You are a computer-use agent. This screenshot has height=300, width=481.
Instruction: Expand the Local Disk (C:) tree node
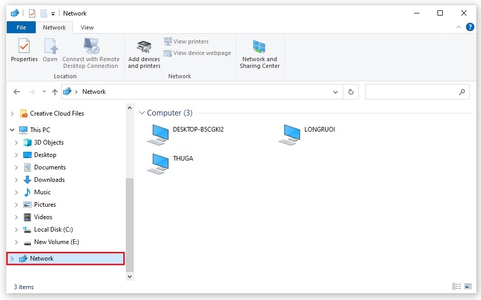point(16,230)
